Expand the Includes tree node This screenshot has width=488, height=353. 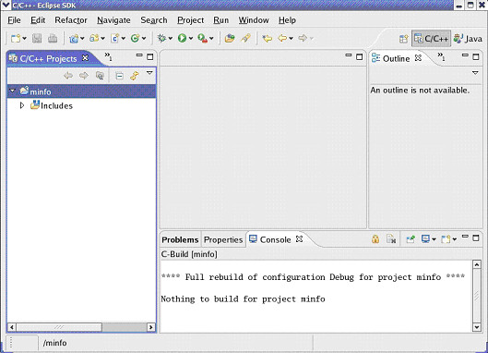pos(22,105)
